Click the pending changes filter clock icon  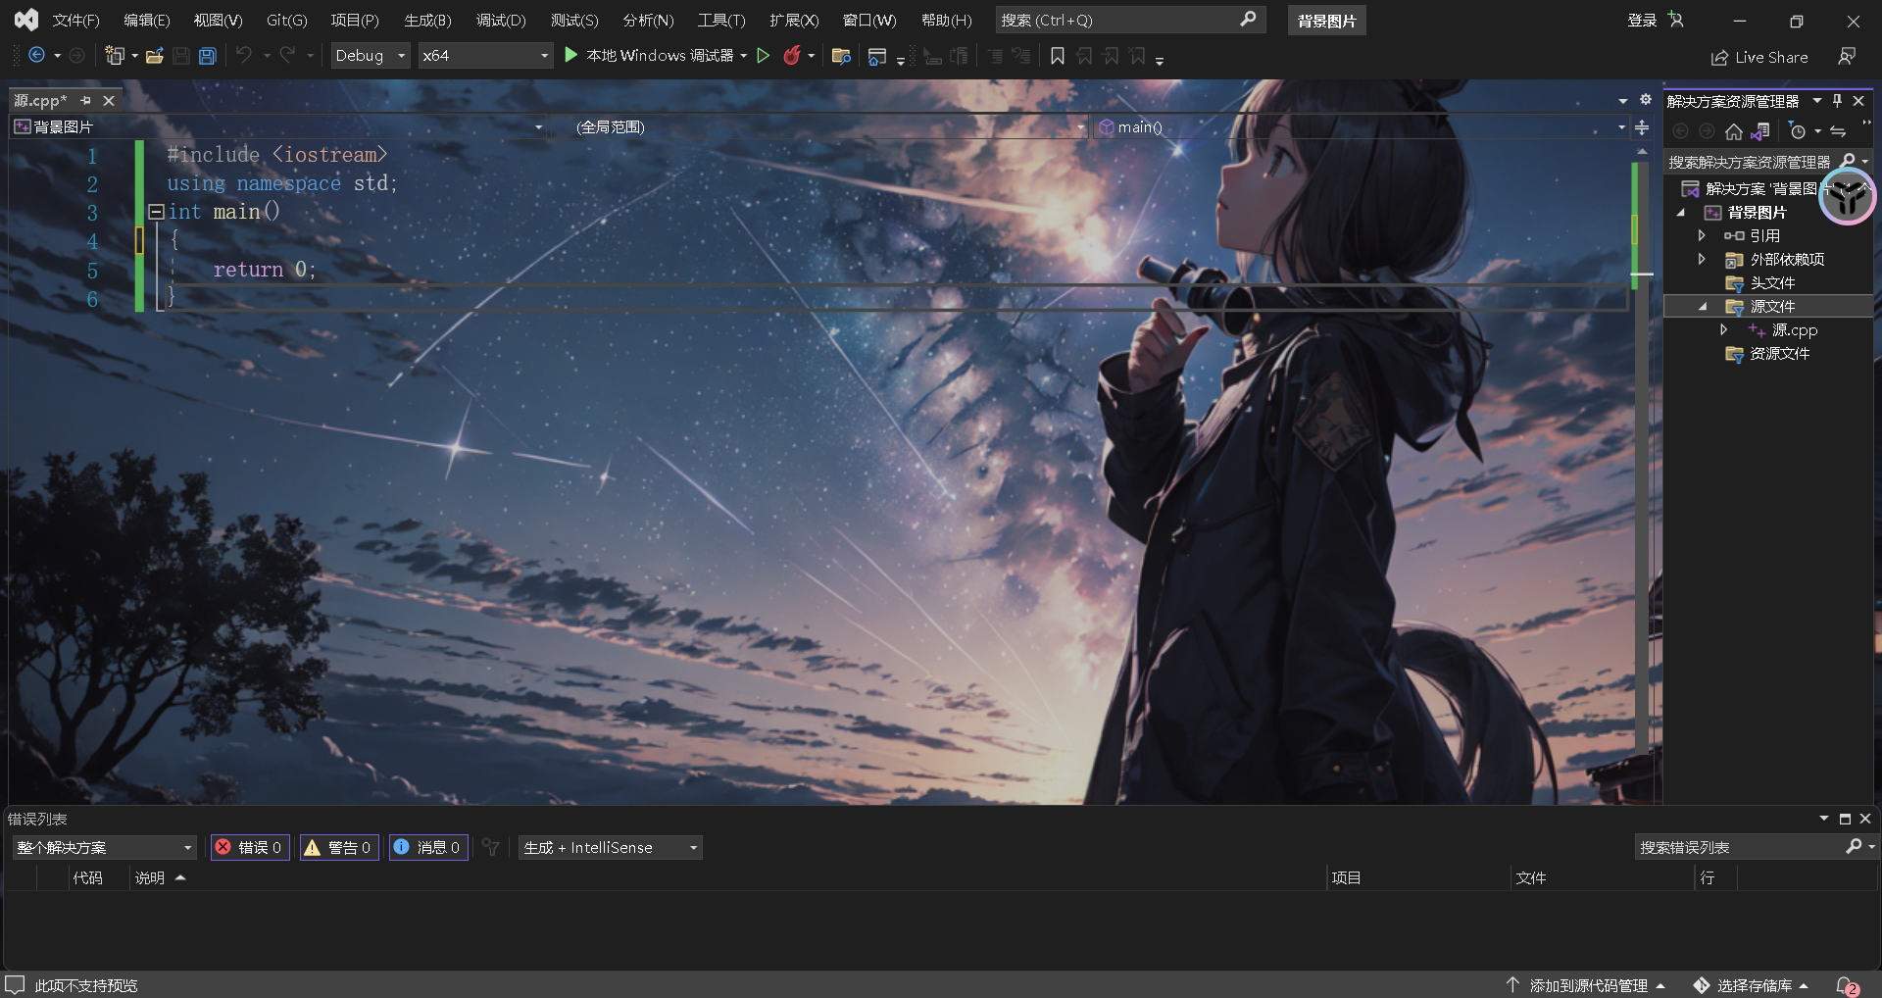[x=1797, y=131]
